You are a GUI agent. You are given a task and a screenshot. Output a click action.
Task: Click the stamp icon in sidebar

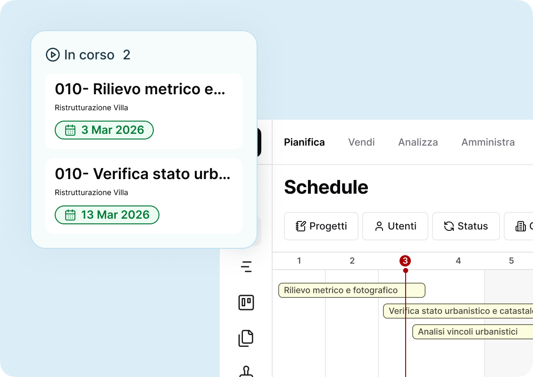[246, 371]
